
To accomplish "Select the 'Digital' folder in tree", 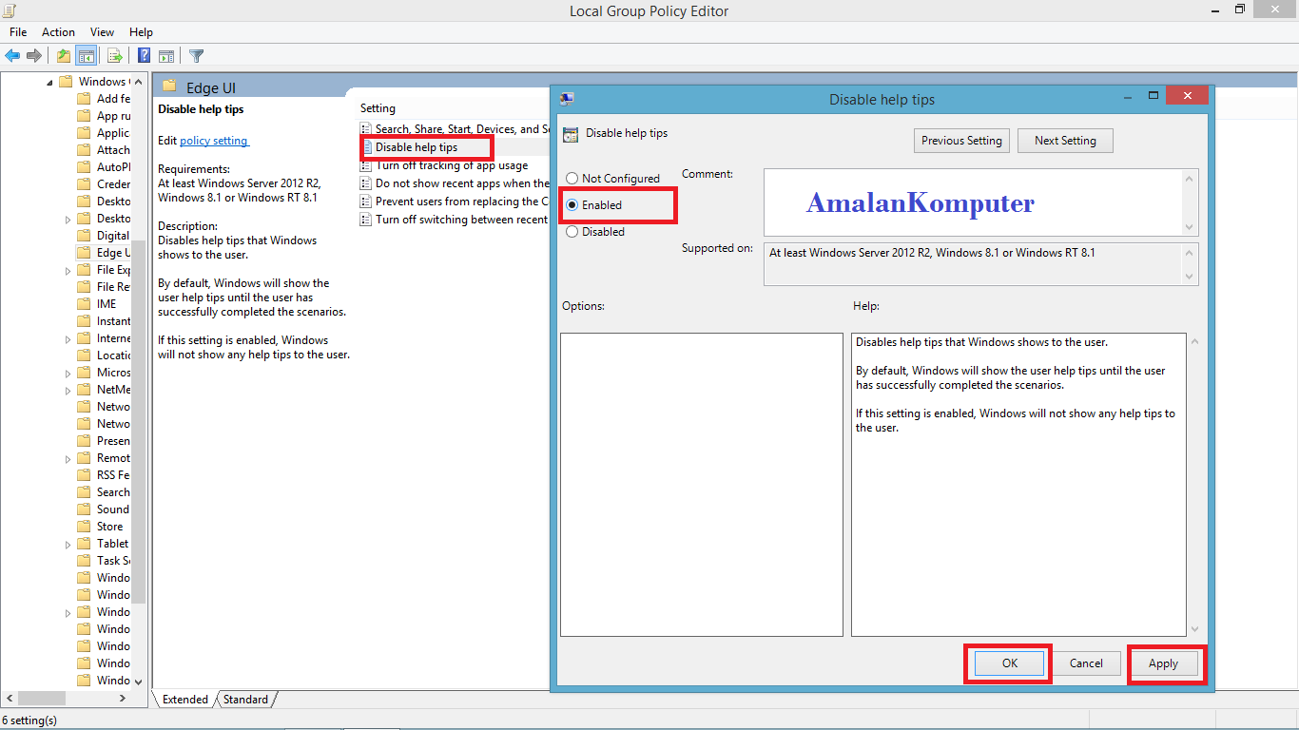I will click(x=112, y=236).
